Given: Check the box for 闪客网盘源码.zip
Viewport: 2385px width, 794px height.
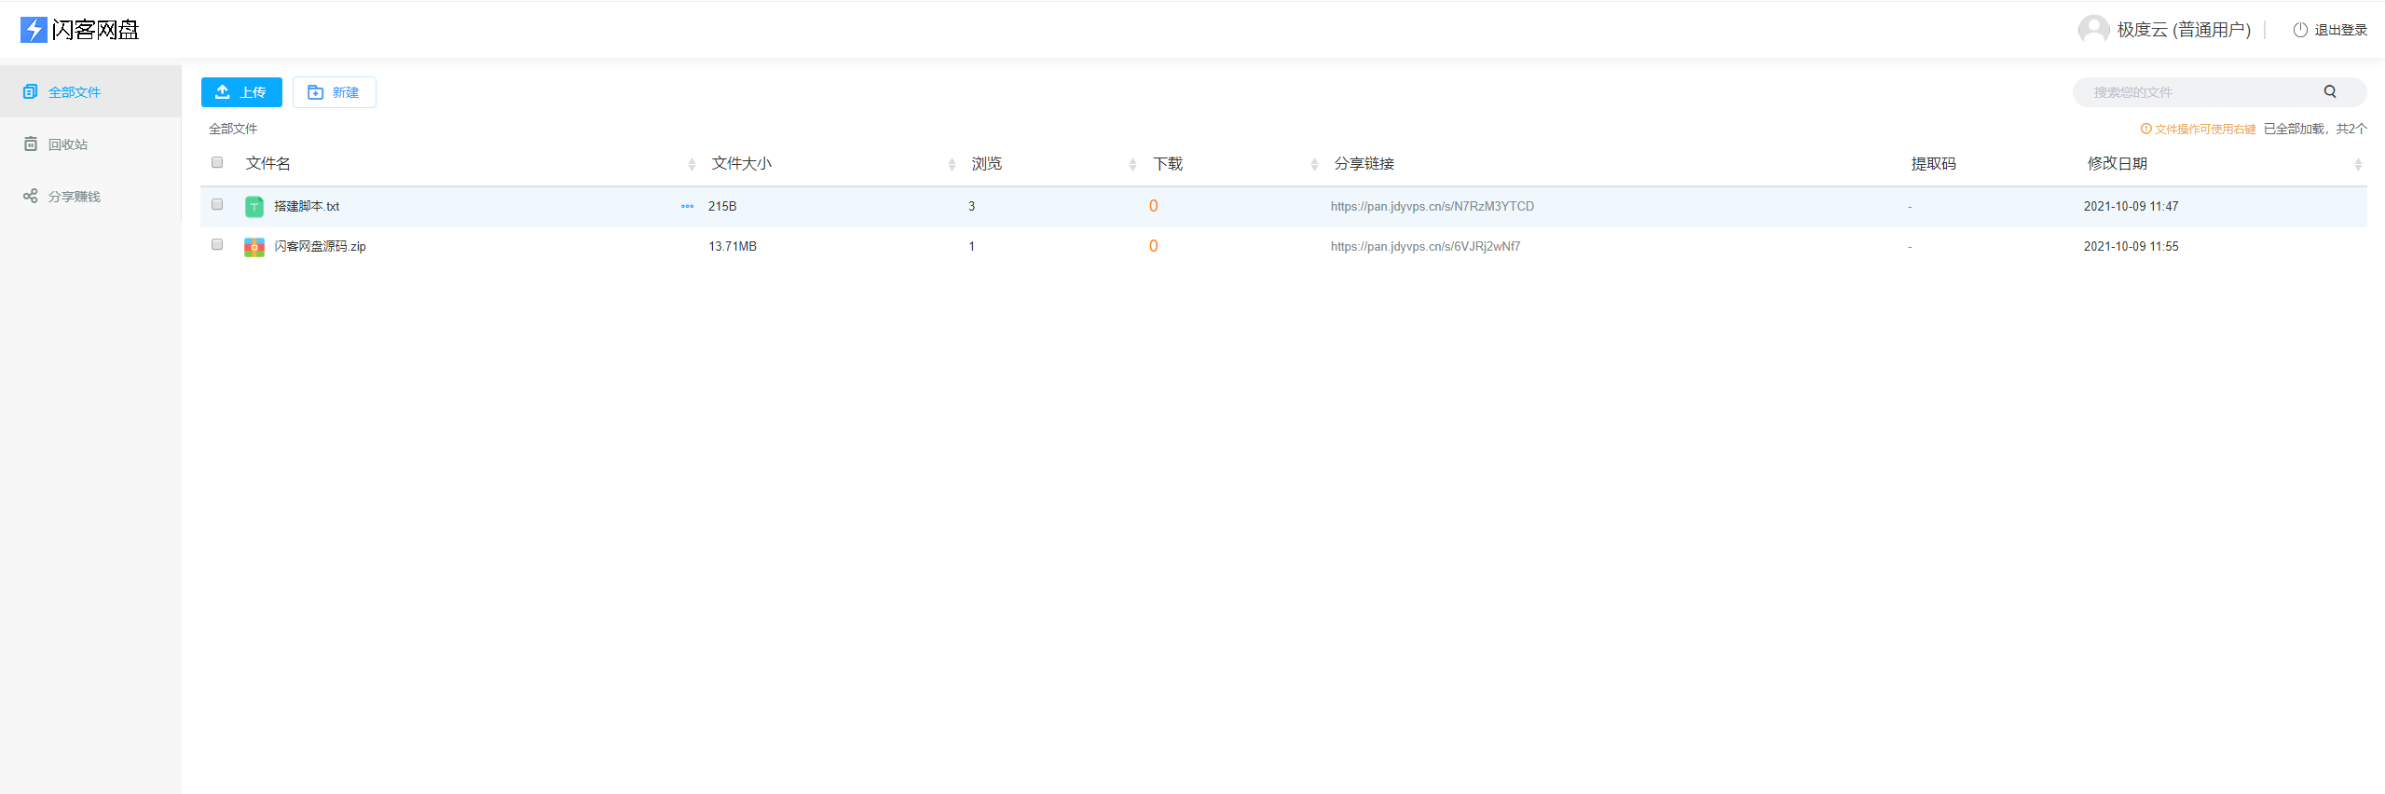Looking at the screenshot, I should (217, 245).
